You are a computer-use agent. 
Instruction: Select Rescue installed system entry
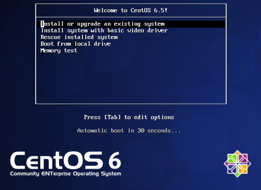tap(79, 37)
